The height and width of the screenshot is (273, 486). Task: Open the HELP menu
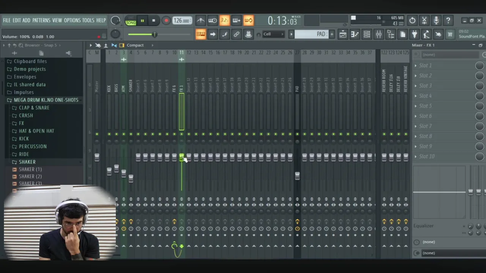point(101,20)
